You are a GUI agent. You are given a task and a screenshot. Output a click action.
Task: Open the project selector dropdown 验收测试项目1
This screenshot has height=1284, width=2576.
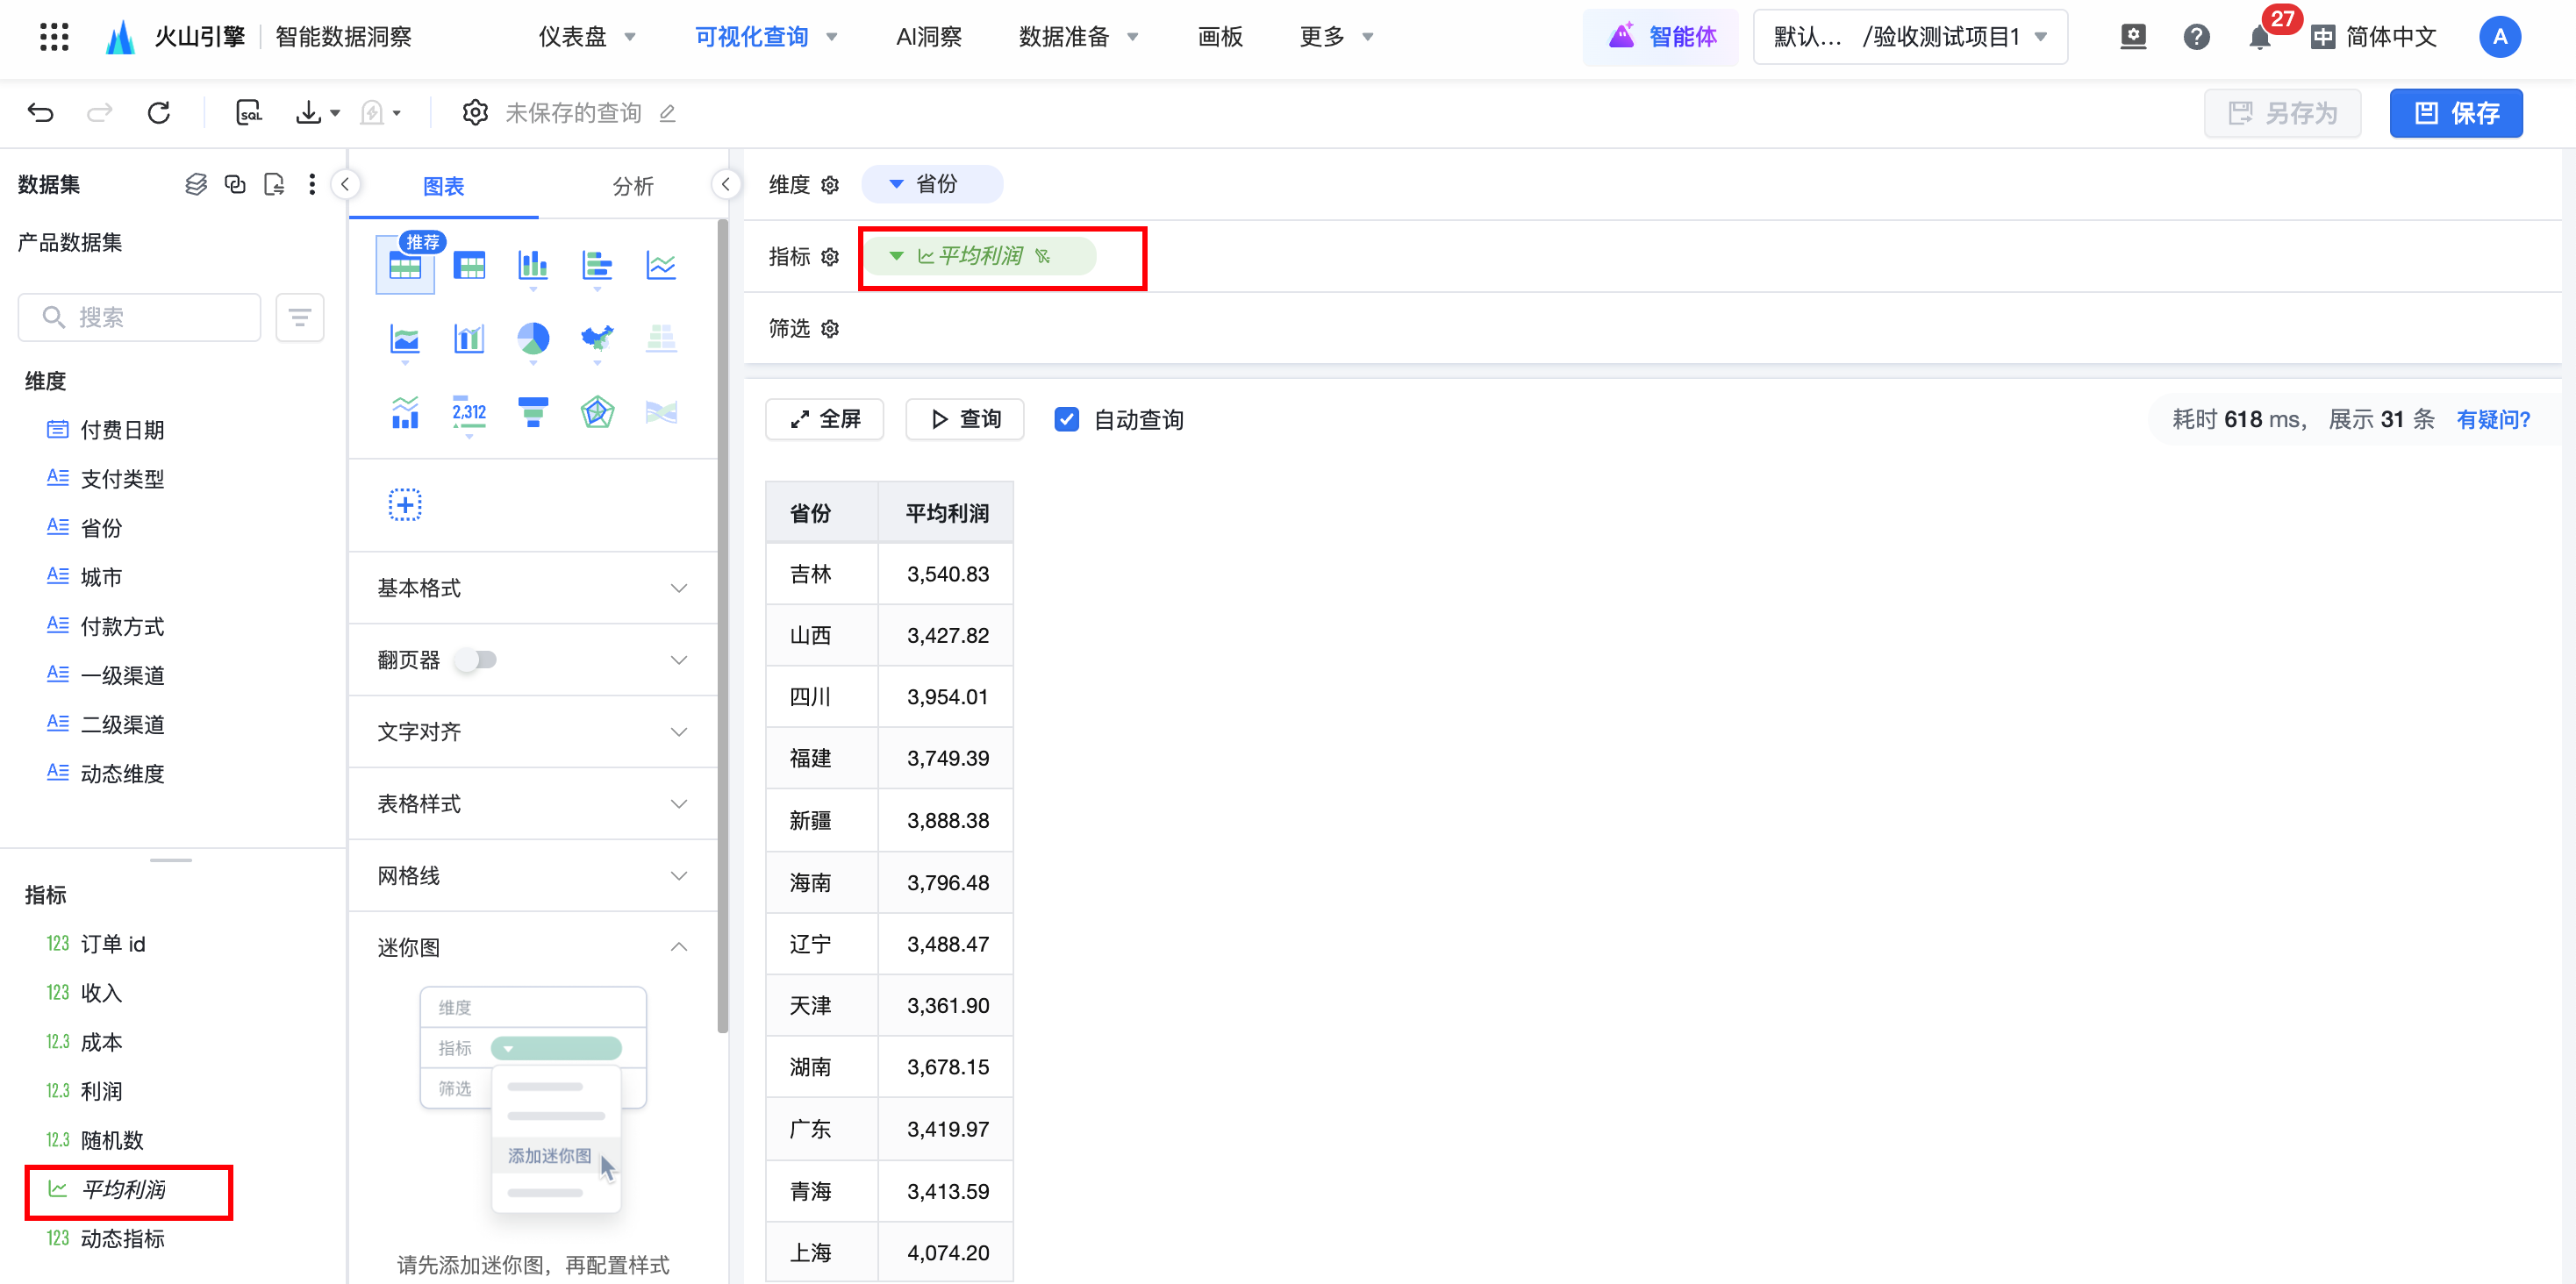pos(1909,38)
